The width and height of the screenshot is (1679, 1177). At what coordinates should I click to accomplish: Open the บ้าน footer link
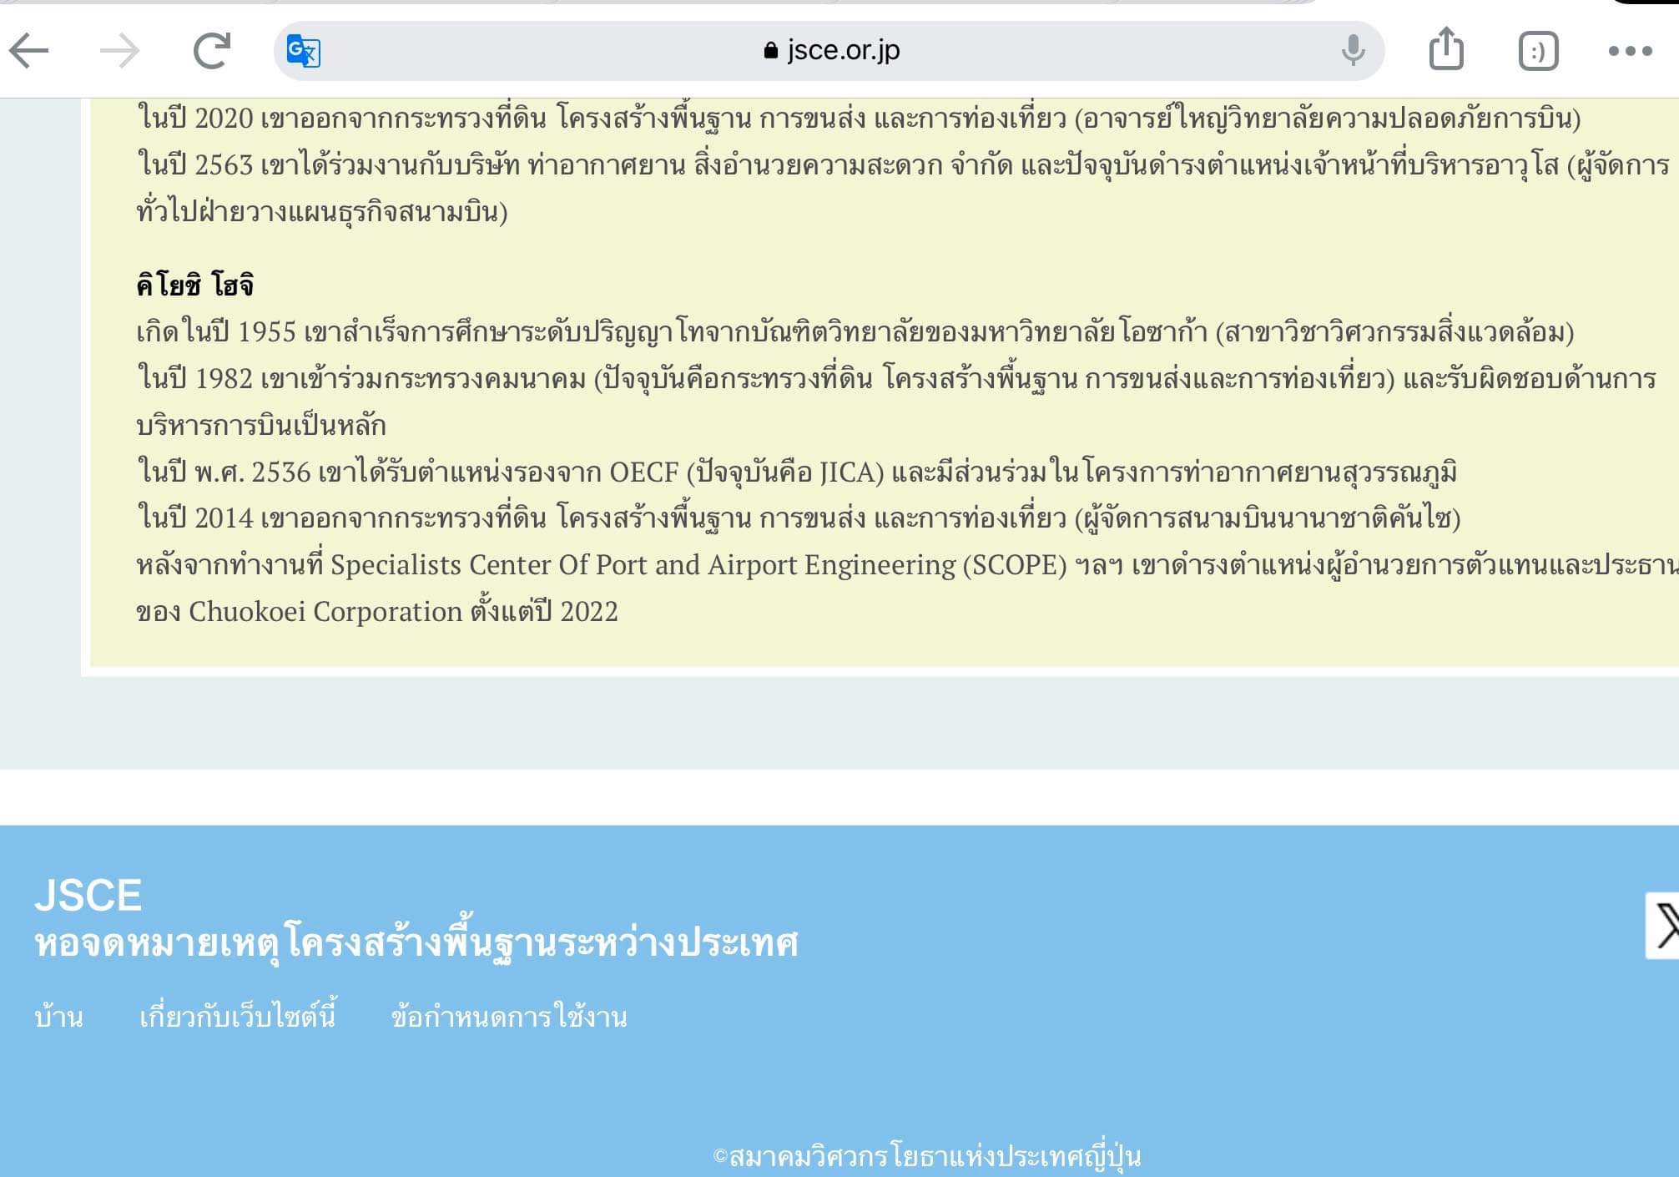pos(58,1018)
